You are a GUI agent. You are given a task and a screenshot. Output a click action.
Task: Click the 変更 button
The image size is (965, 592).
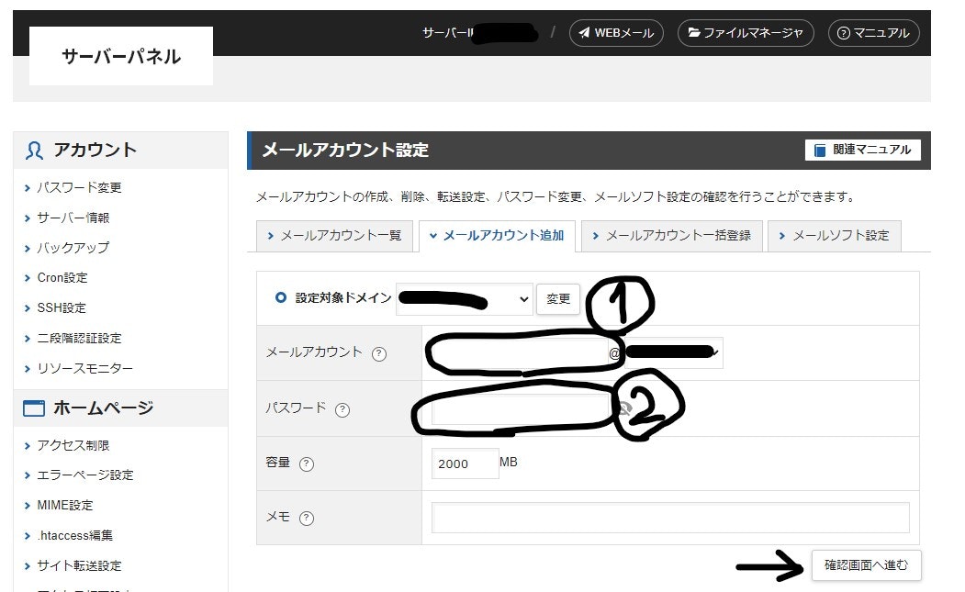[x=558, y=298]
